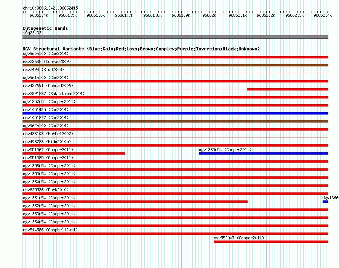Select the nsv437691 (Conrad2006) label
This screenshot has width=339, height=268.
(48, 86)
